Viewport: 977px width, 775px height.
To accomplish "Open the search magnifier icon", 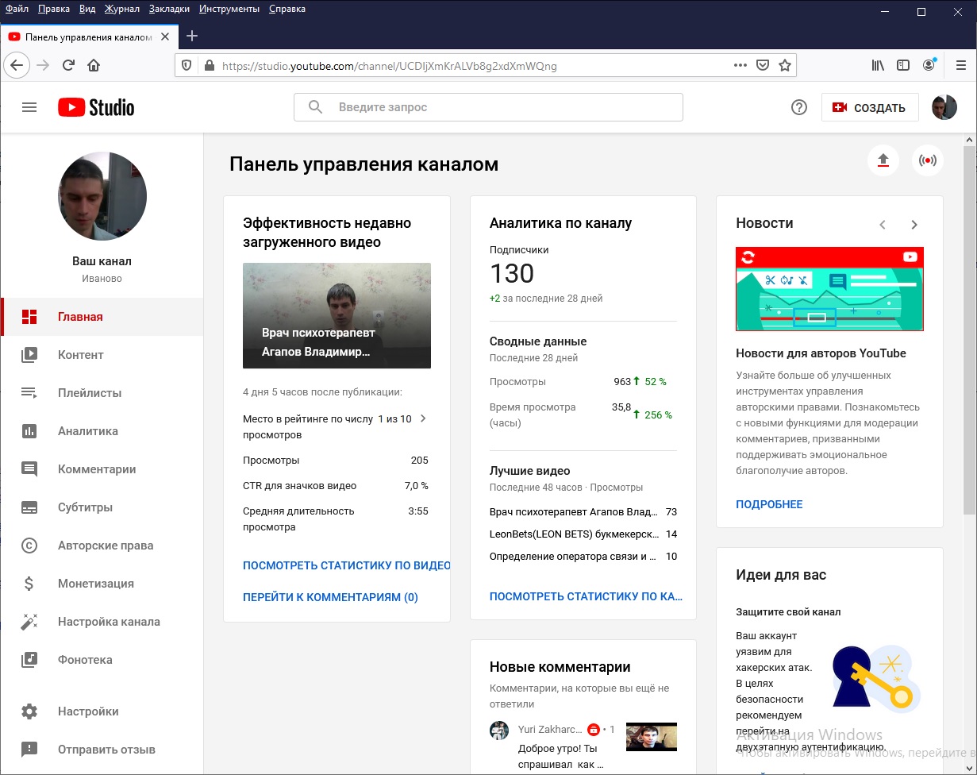I will (315, 107).
